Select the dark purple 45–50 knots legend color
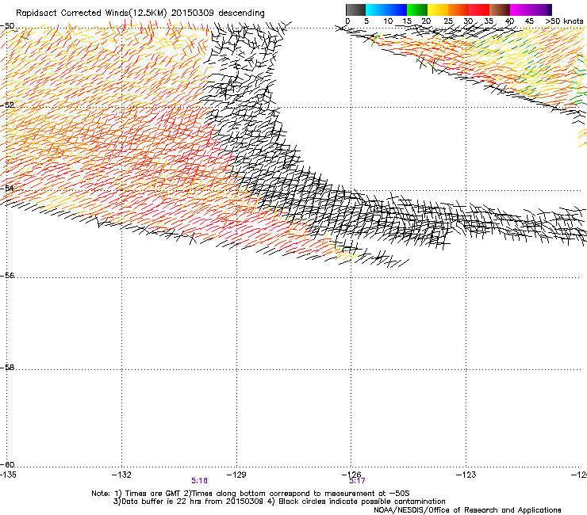 pyautogui.click(x=541, y=10)
